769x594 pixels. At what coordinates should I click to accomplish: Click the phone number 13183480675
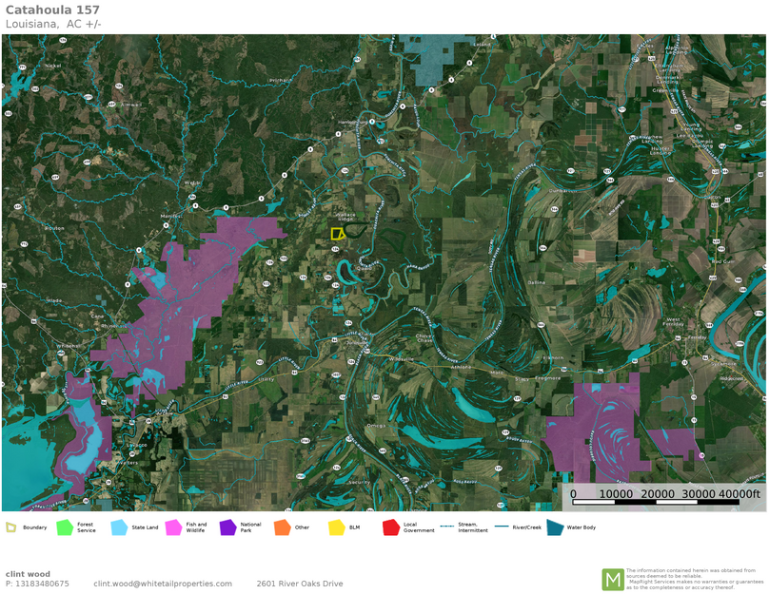37,584
